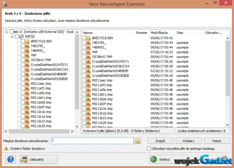Click Liczba znalezionych problemów: 6 status text
This screenshot has width=234, height=168.
[202, 131]
